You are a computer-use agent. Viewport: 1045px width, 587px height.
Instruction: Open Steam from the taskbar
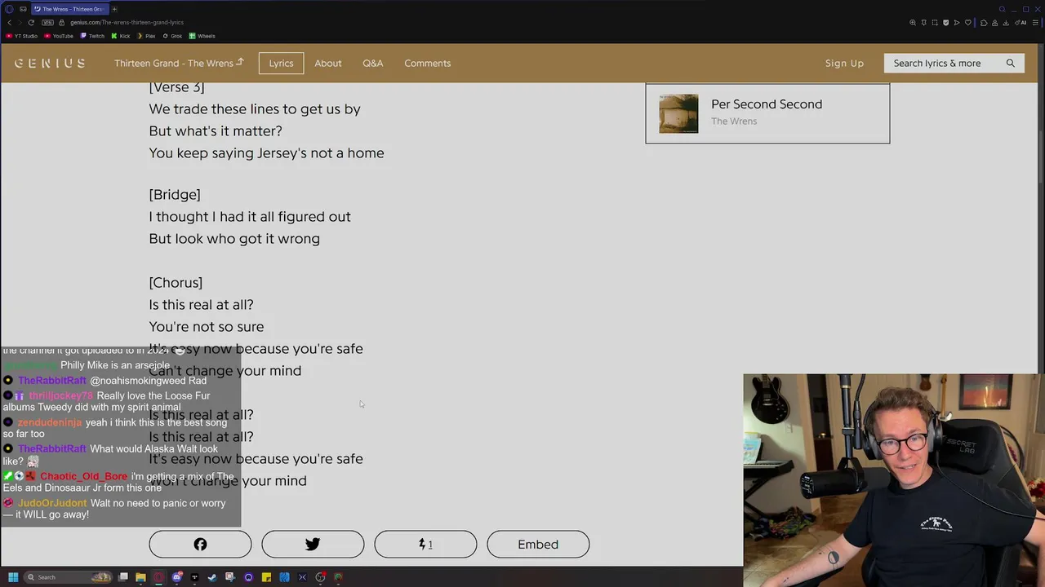point(212,577)
